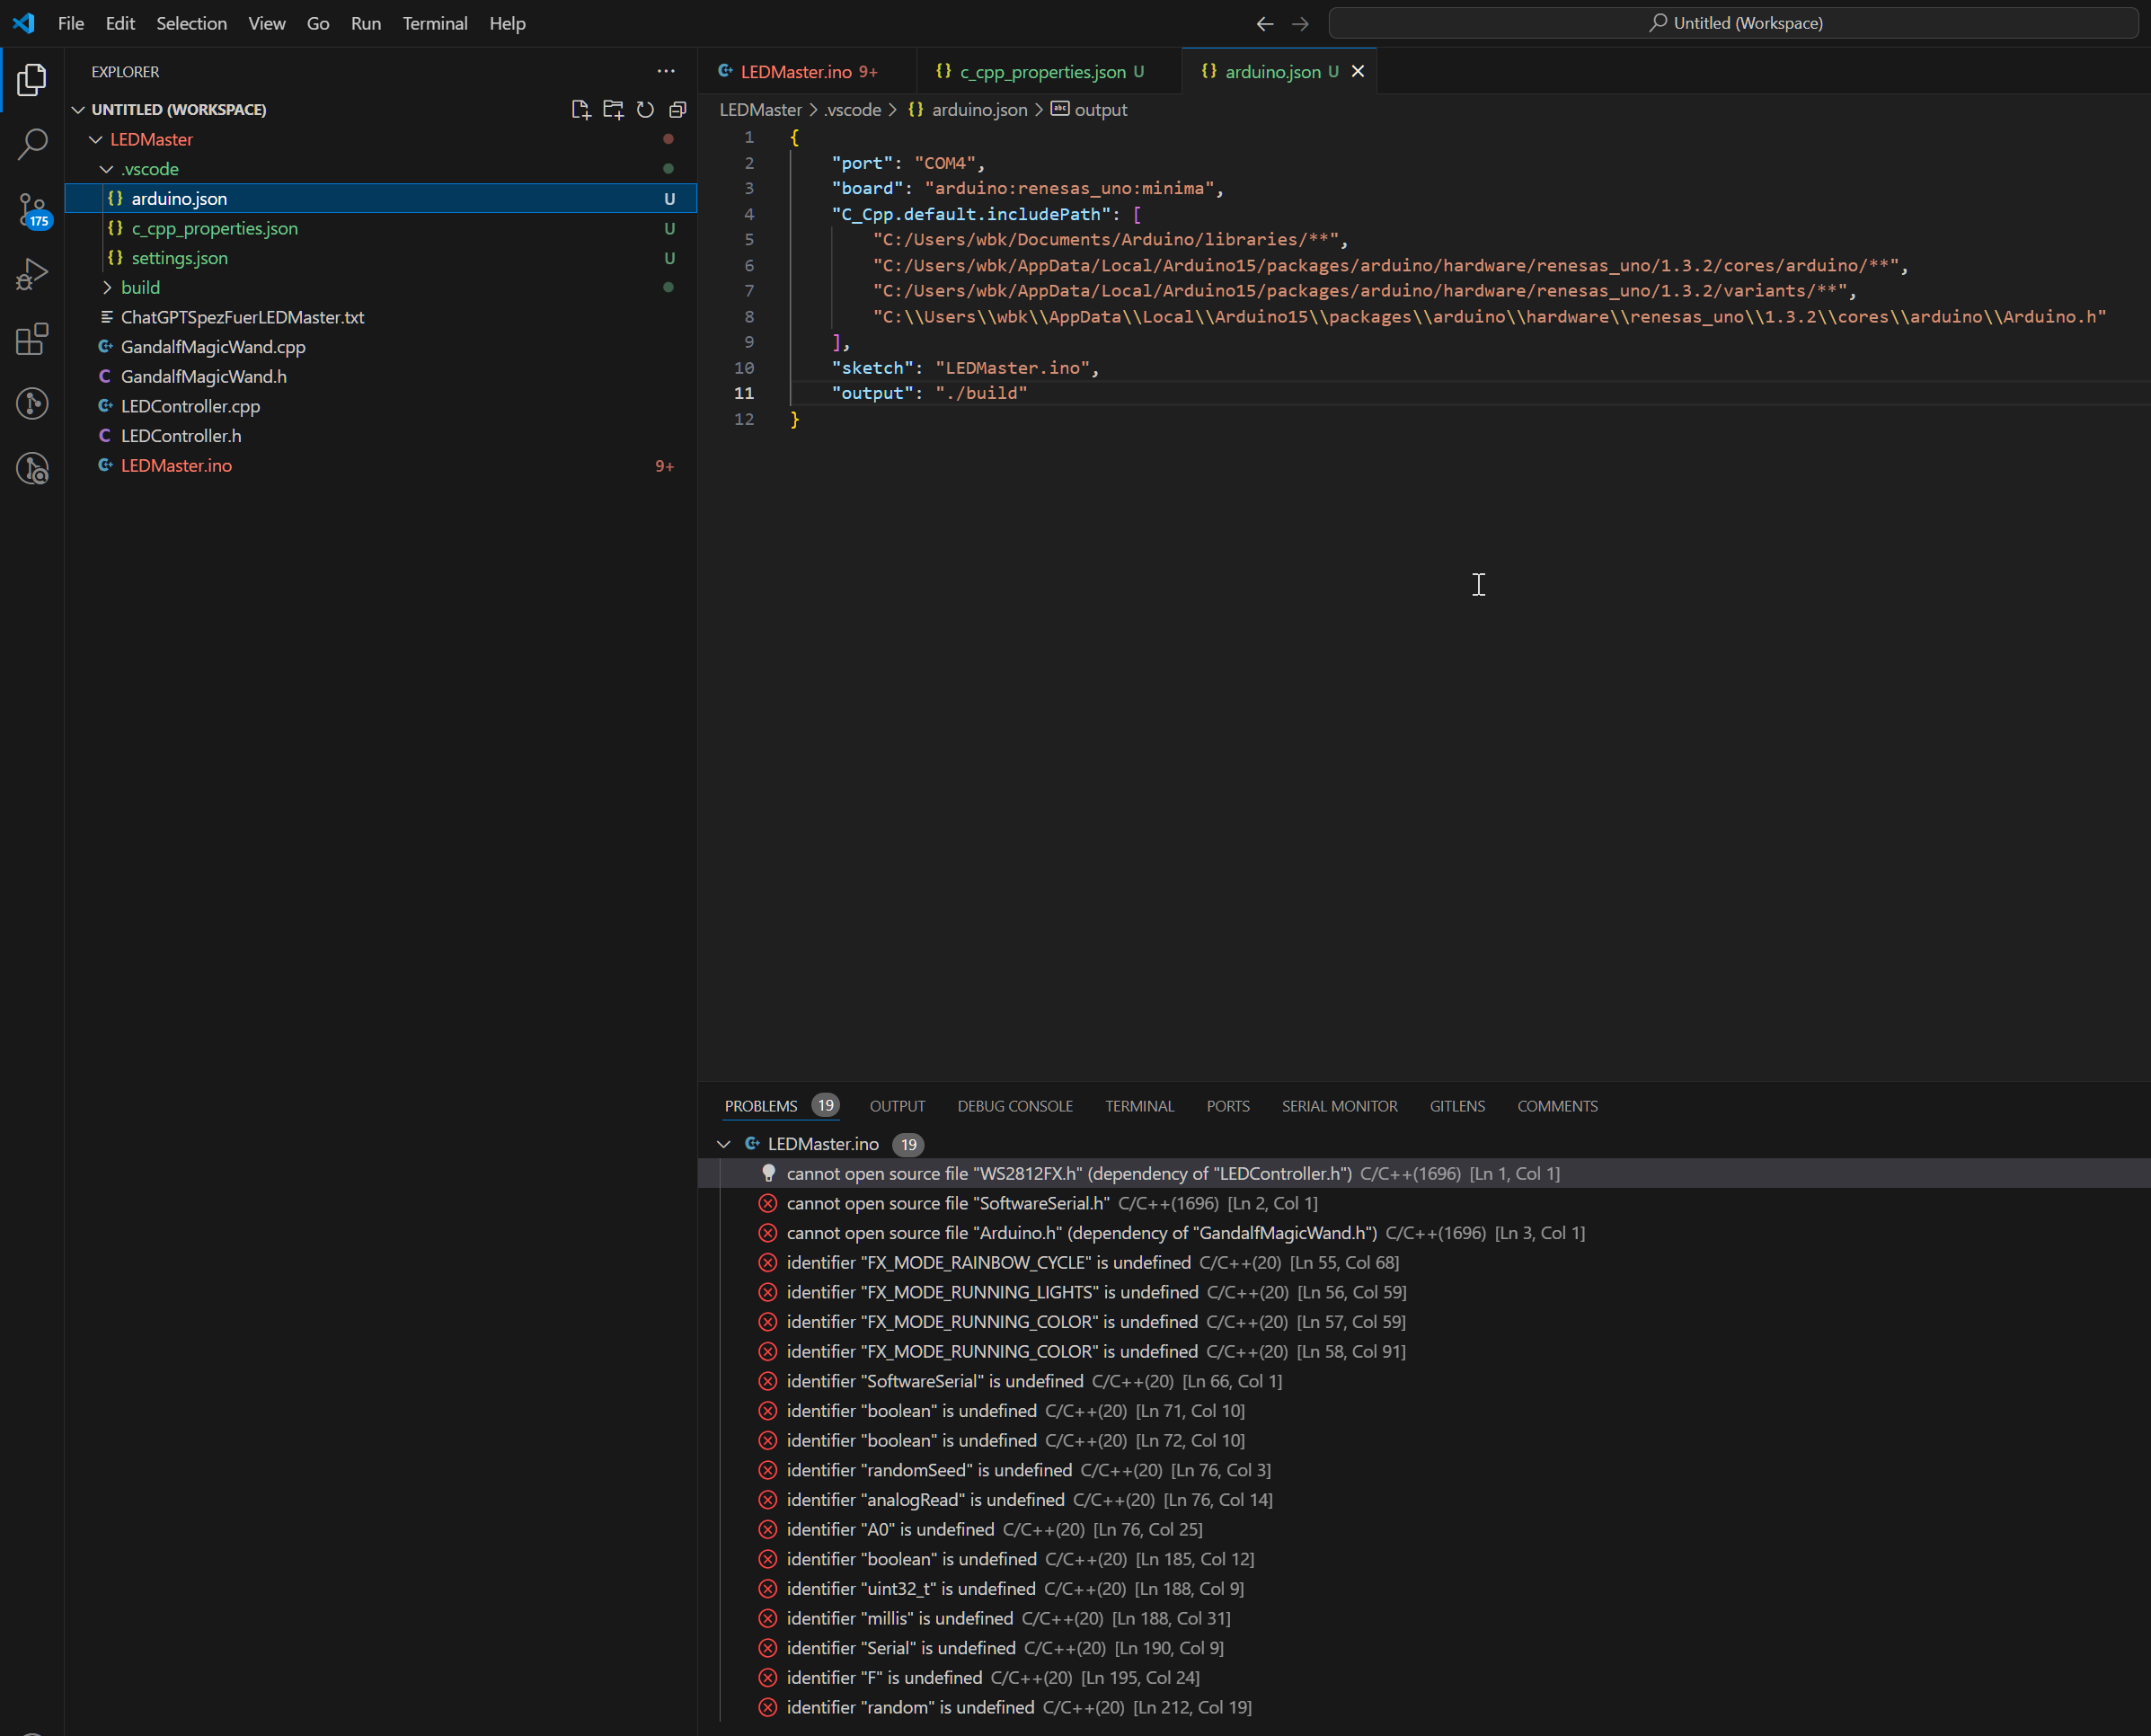Collapse the .vscode folder
This screenshot has height=1736, width=2151.
107,169
